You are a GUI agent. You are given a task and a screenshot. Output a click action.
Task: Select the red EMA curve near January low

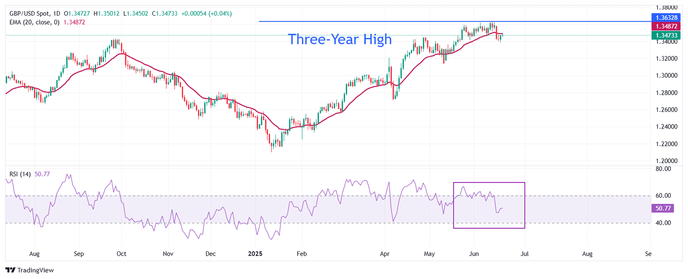[x=283, y=129]
